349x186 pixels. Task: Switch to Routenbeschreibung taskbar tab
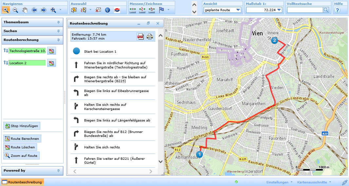22,182
